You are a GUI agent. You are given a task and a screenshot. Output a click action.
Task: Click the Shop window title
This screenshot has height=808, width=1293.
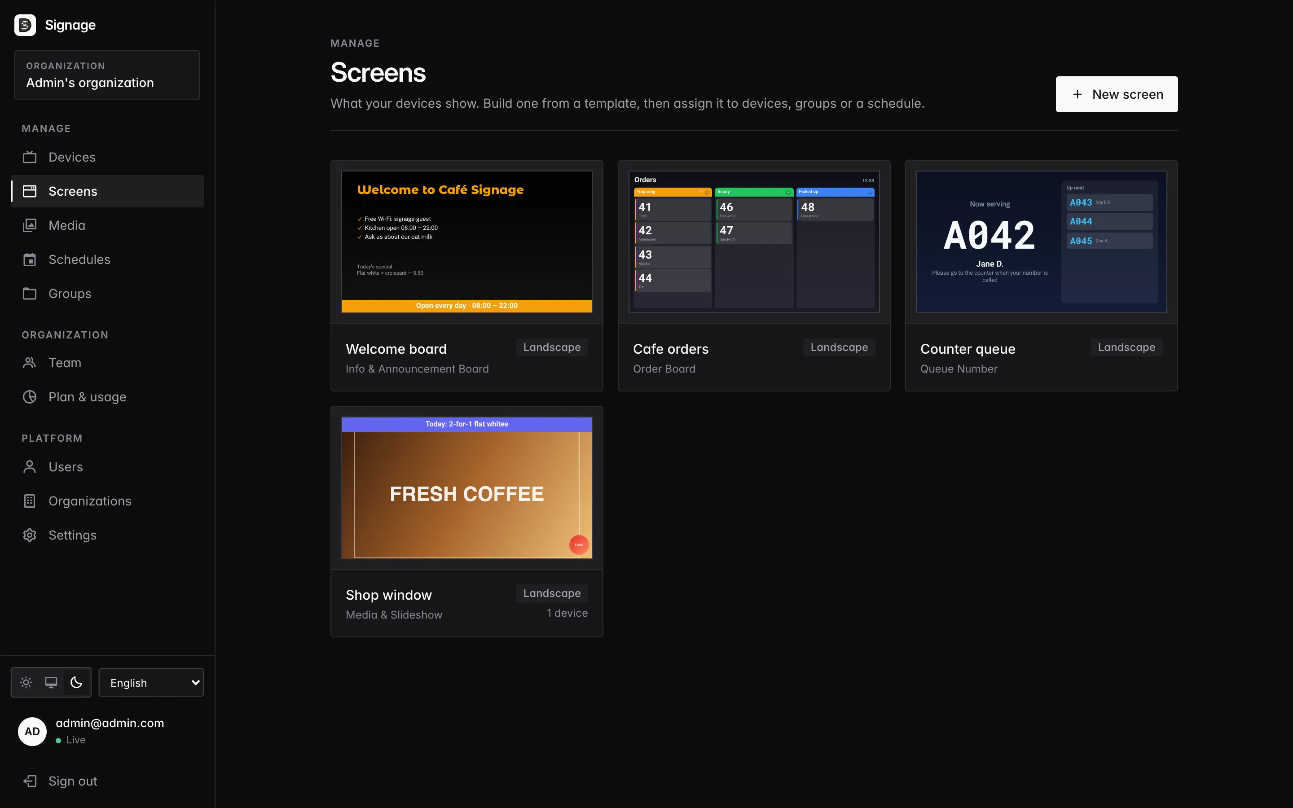388,595
